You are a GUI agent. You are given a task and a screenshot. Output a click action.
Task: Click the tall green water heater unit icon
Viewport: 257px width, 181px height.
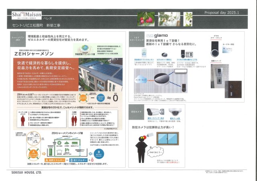[50, 153]
